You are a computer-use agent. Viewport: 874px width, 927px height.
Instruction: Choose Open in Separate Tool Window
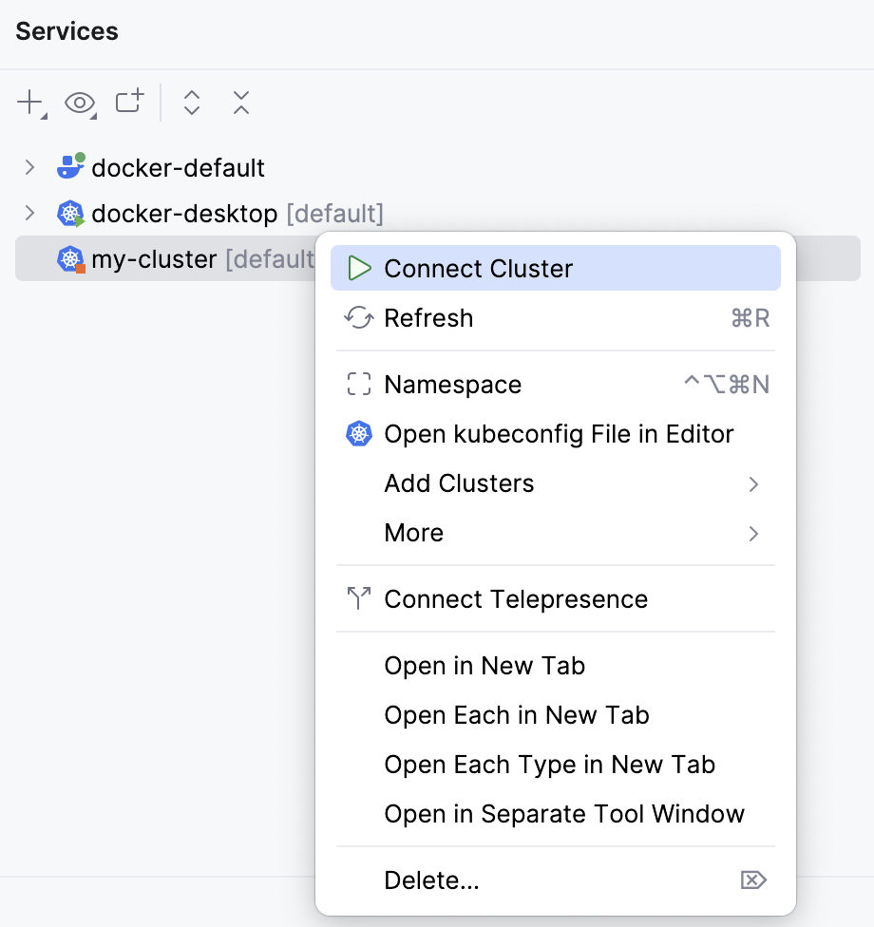[x=564, y=814]
